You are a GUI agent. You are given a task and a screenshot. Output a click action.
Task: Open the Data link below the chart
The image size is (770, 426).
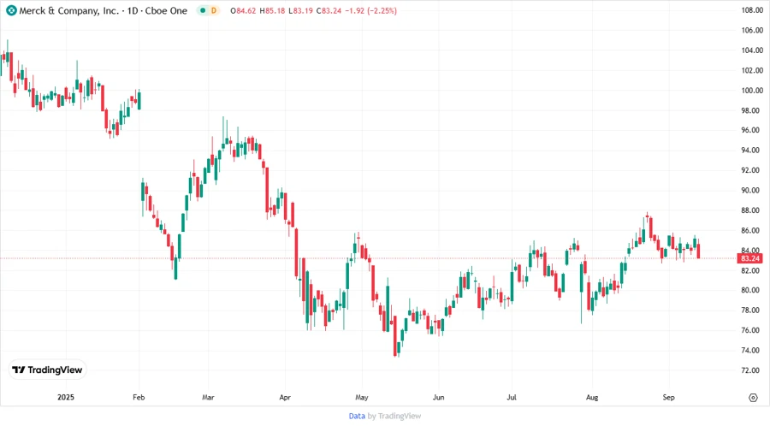[357, 416]
